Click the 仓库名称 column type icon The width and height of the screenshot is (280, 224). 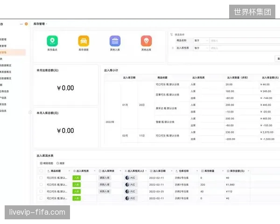[177, 171]
